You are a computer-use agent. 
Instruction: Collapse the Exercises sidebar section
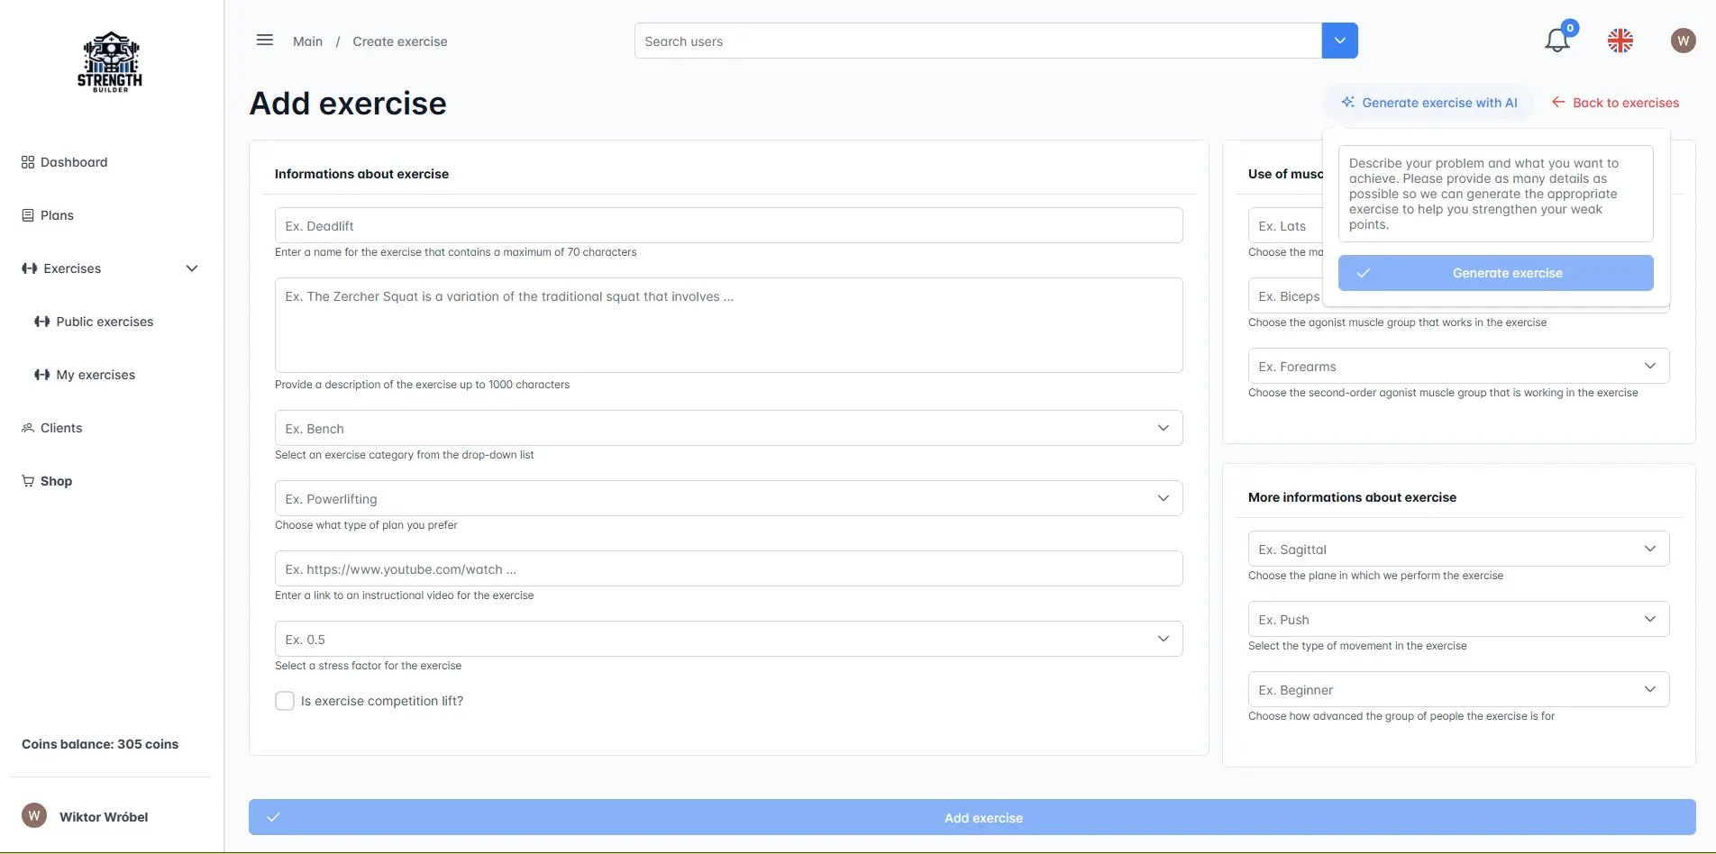tap(191, 268)
